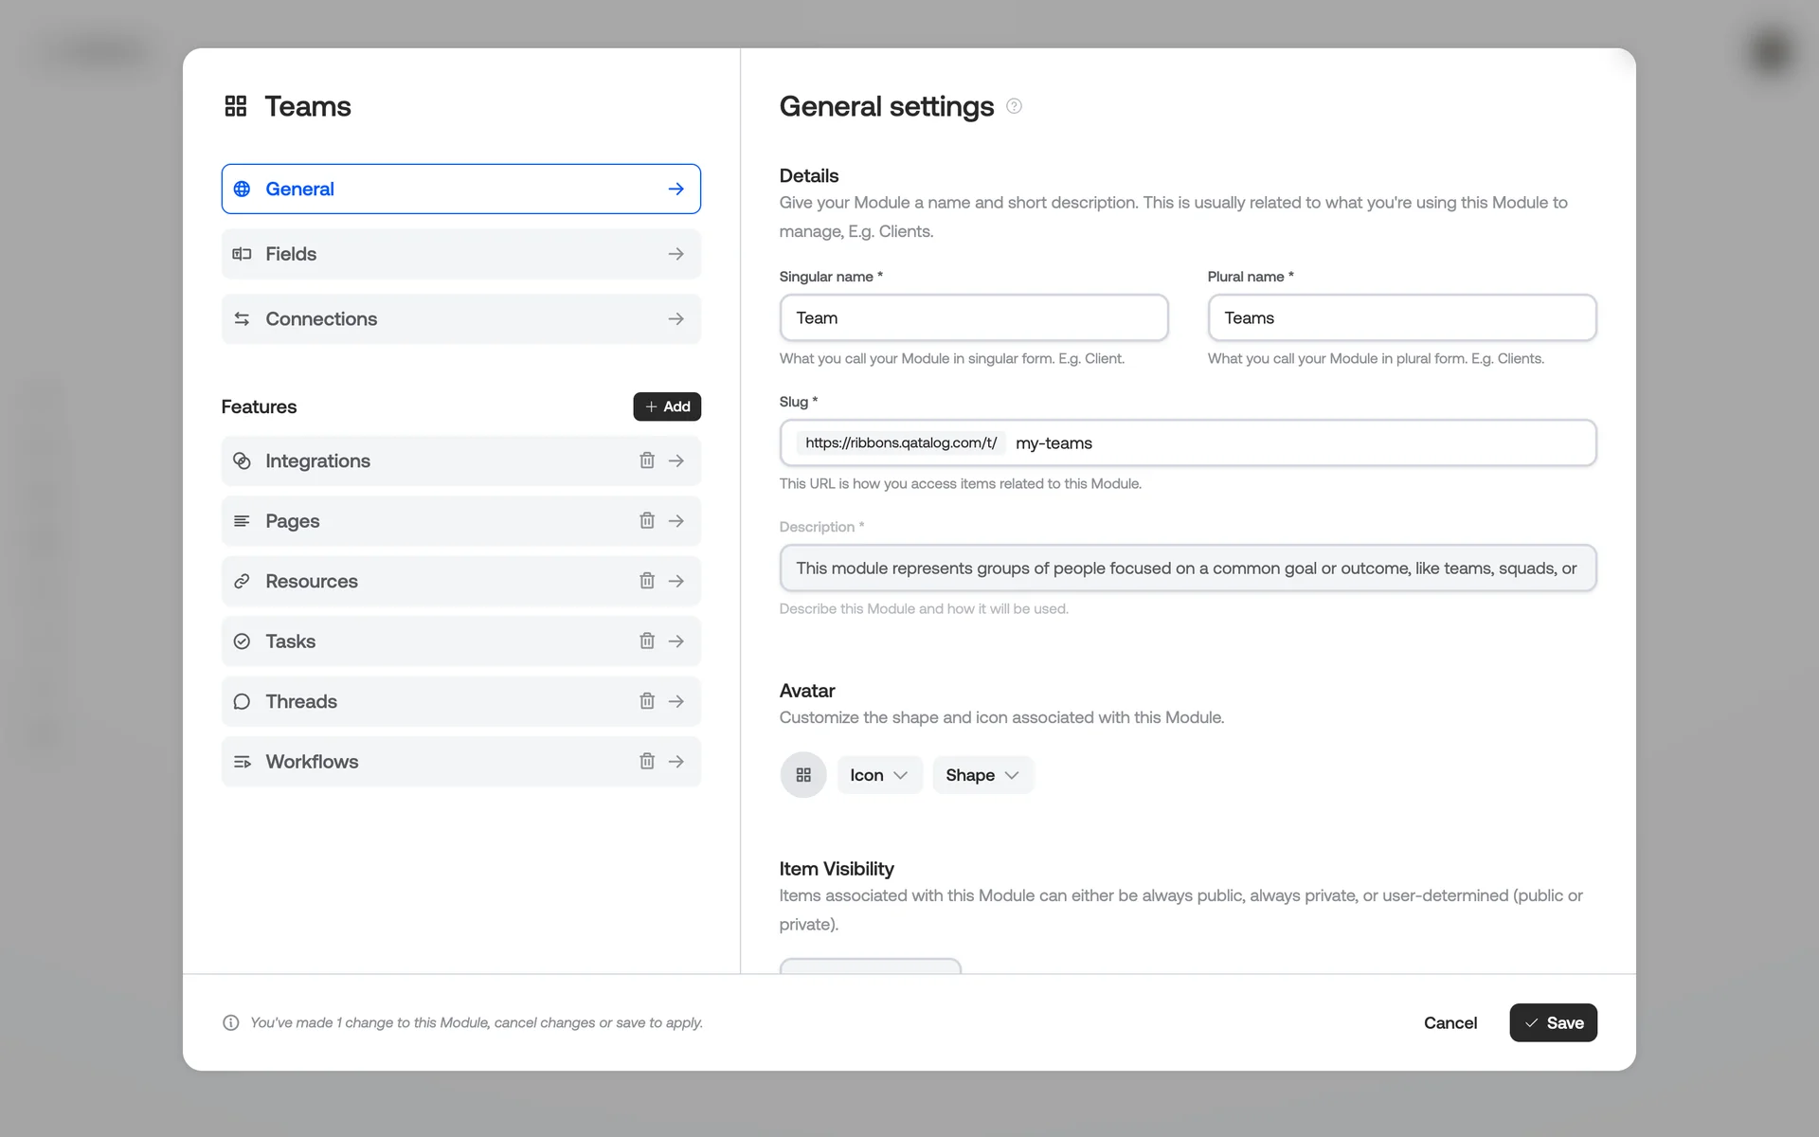Click the help icon beside General settings
Screen dimensions: 1819x1137
[x=1014, y=106]
